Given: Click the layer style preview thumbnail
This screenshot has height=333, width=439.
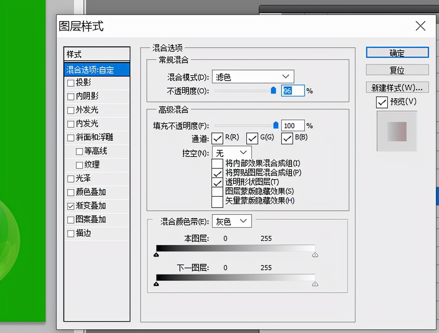Looking at the screenshot, I should [x=397, y=131].
